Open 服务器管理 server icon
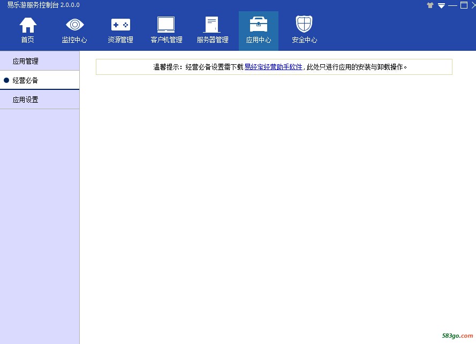This screenshot has width=476, height=344. pos(212,25)
